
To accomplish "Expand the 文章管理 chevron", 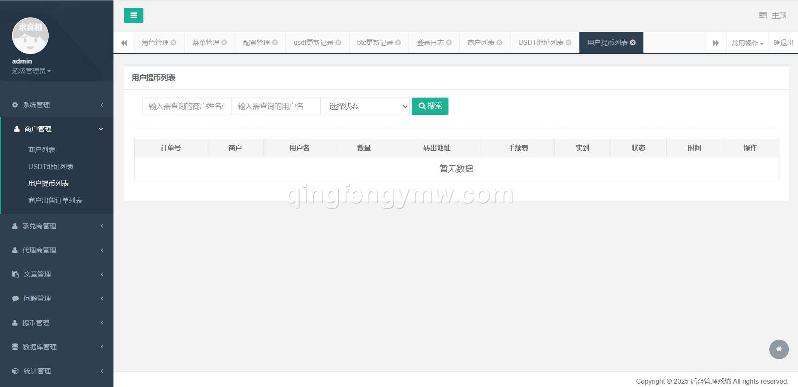I will pos(102,274).
